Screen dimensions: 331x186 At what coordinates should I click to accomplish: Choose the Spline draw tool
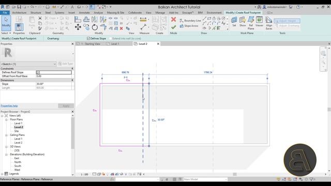click(223, 23)
